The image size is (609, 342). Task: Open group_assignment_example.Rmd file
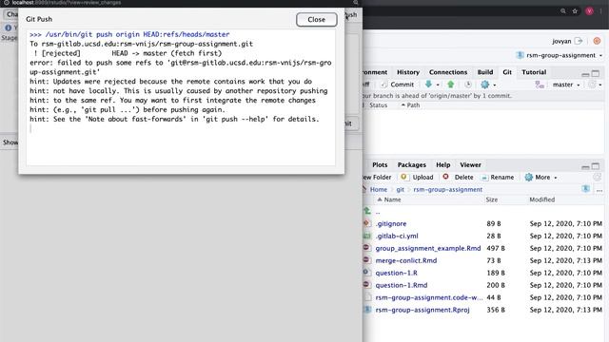428,248
